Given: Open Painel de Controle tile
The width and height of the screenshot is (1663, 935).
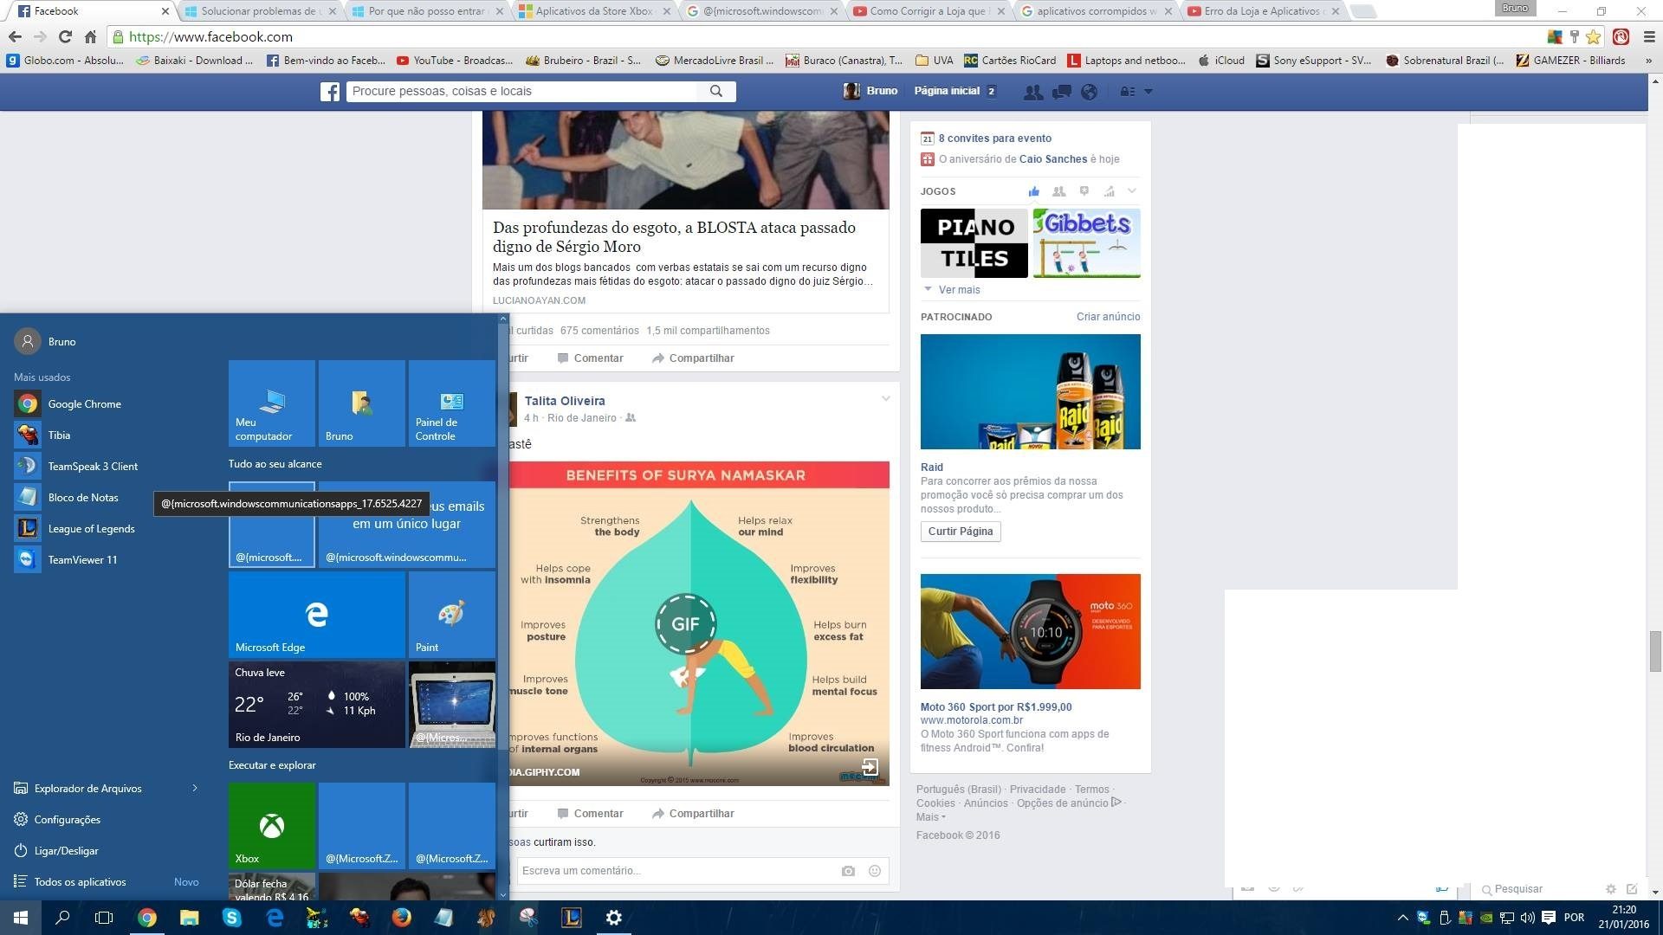Looking at the screenshot, I should click(452, 403).
